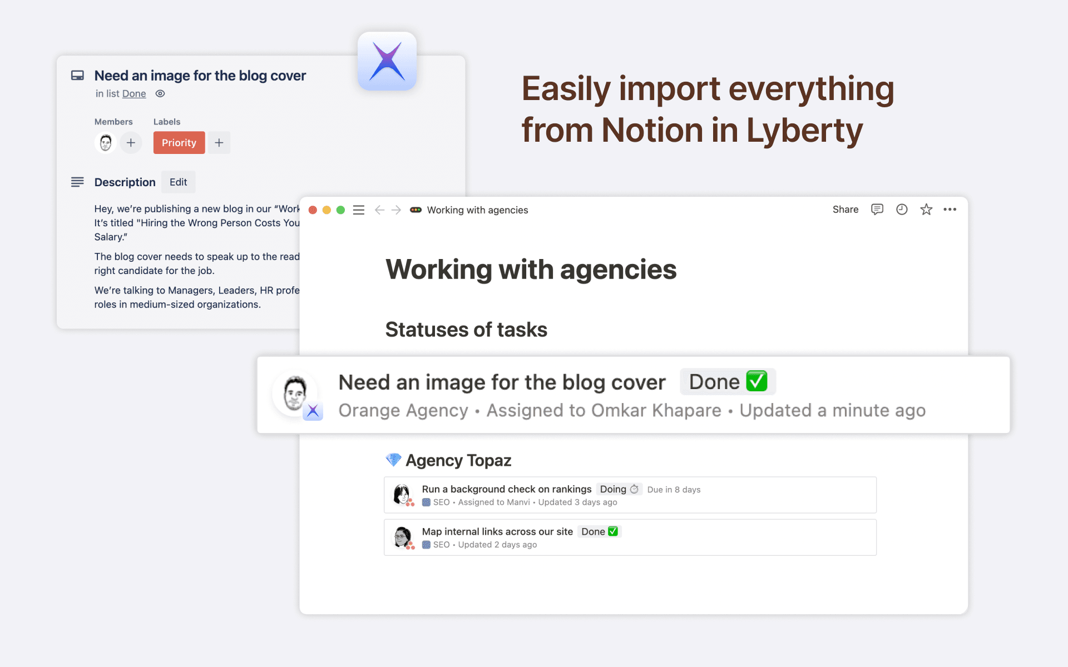This screenshot has height=667, width=1068.
Task: Click the Share button
Action: (845, 210)
